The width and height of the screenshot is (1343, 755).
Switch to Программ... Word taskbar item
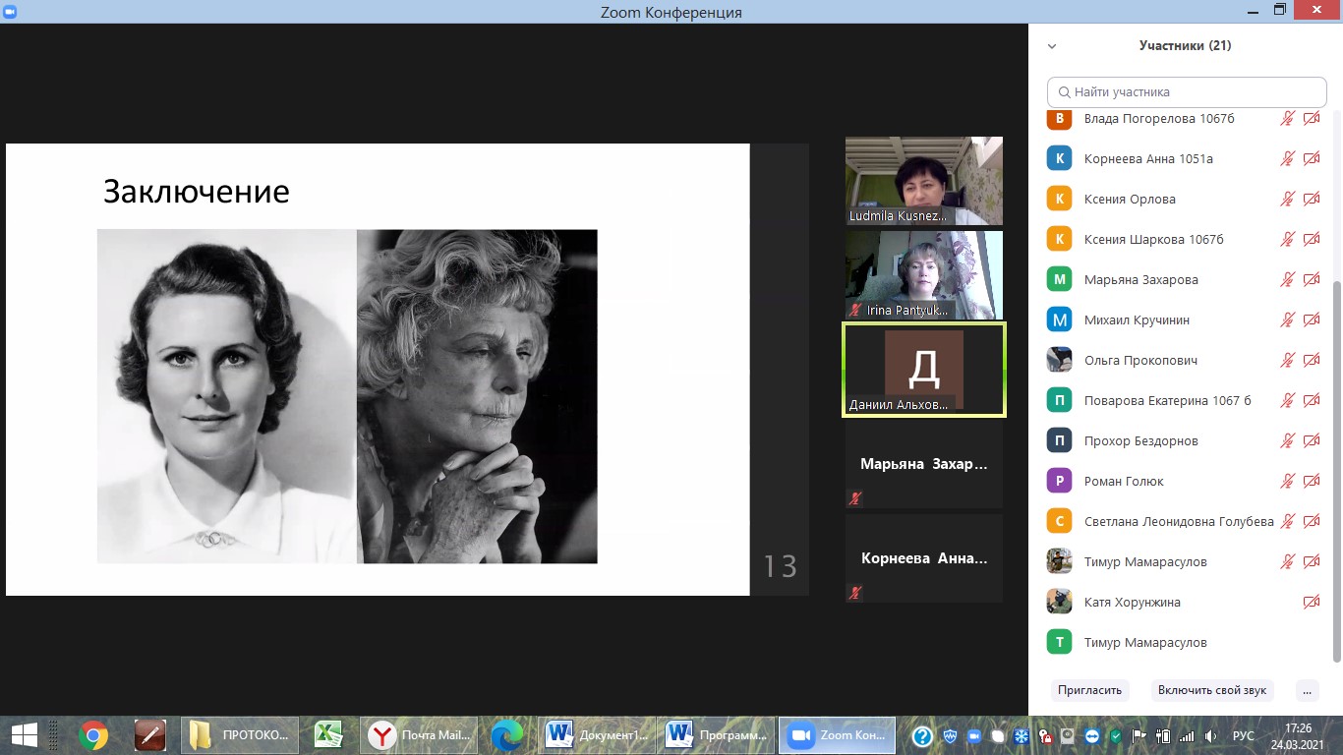717,735
